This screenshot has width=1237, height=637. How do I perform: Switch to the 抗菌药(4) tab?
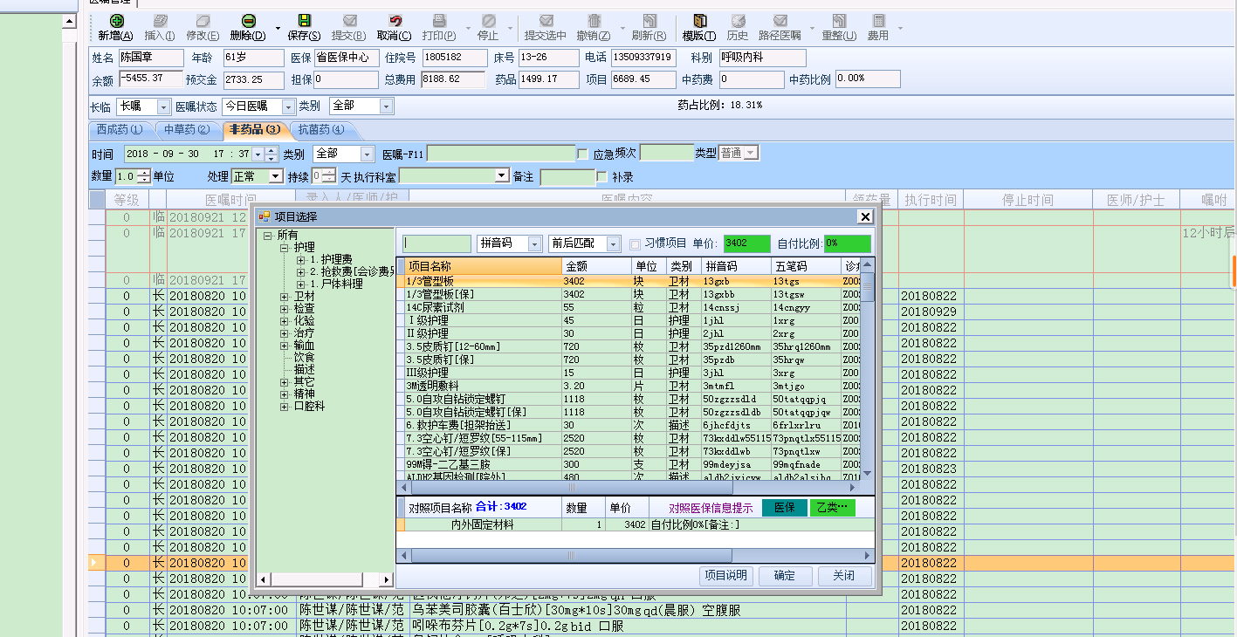320,130
